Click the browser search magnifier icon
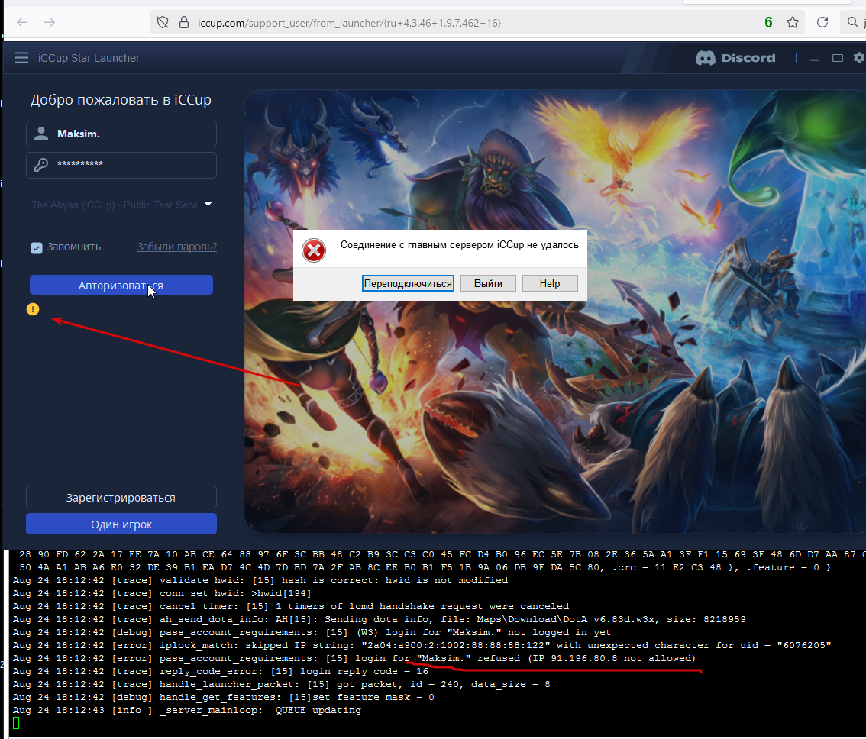 (853, 22)
